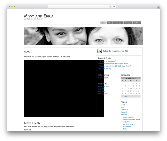Click the header photo banner
167x141 pixels.
(x=83, y=36)
